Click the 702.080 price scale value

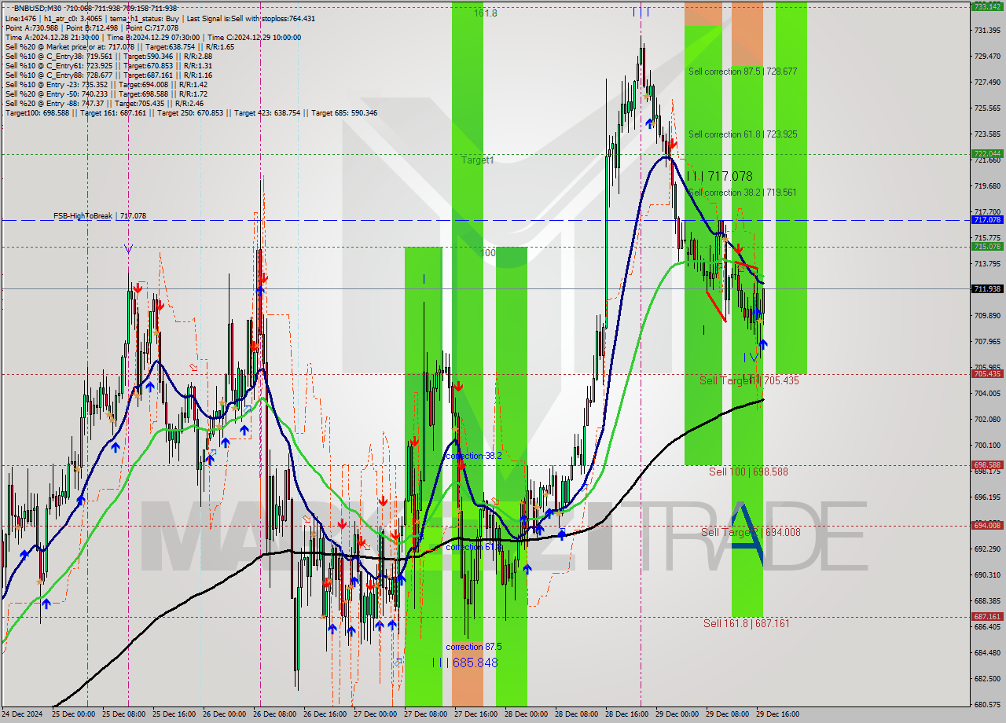tap(987, 419)
